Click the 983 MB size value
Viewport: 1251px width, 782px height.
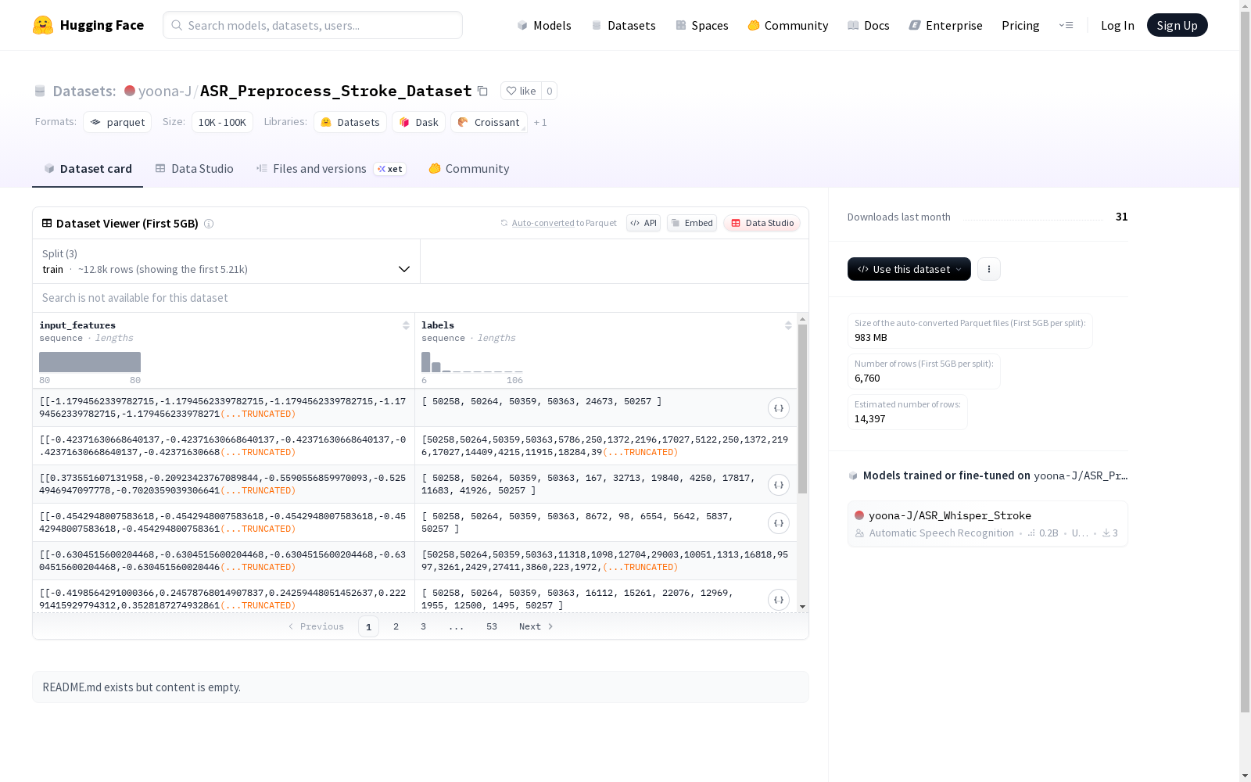[871, 338]
